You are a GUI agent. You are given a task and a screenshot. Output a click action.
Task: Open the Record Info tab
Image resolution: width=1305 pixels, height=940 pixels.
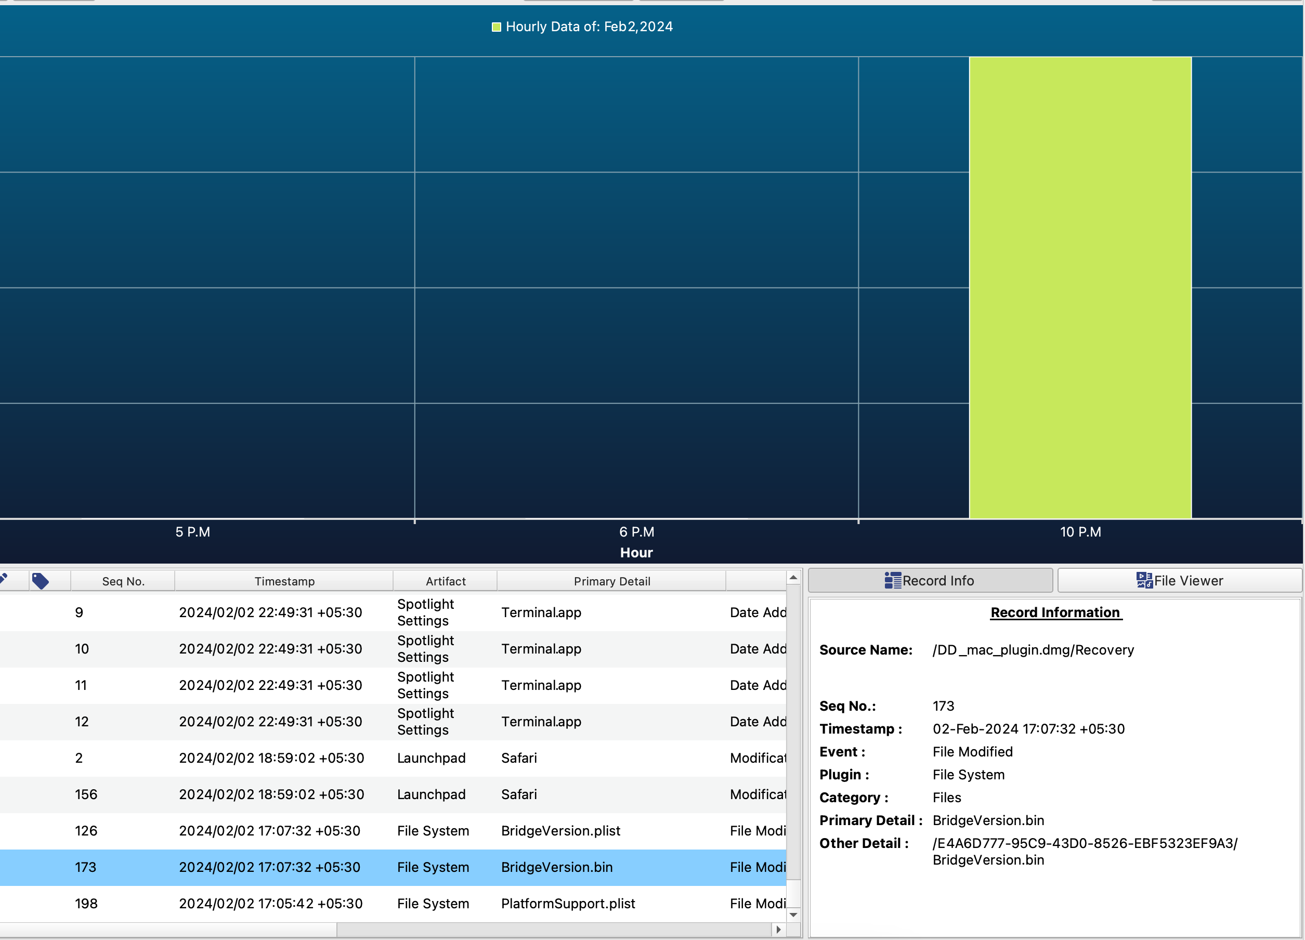930,580
